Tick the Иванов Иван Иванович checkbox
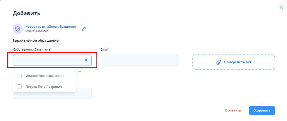Viewport: 287px width, 121px height. pos(20,76)
